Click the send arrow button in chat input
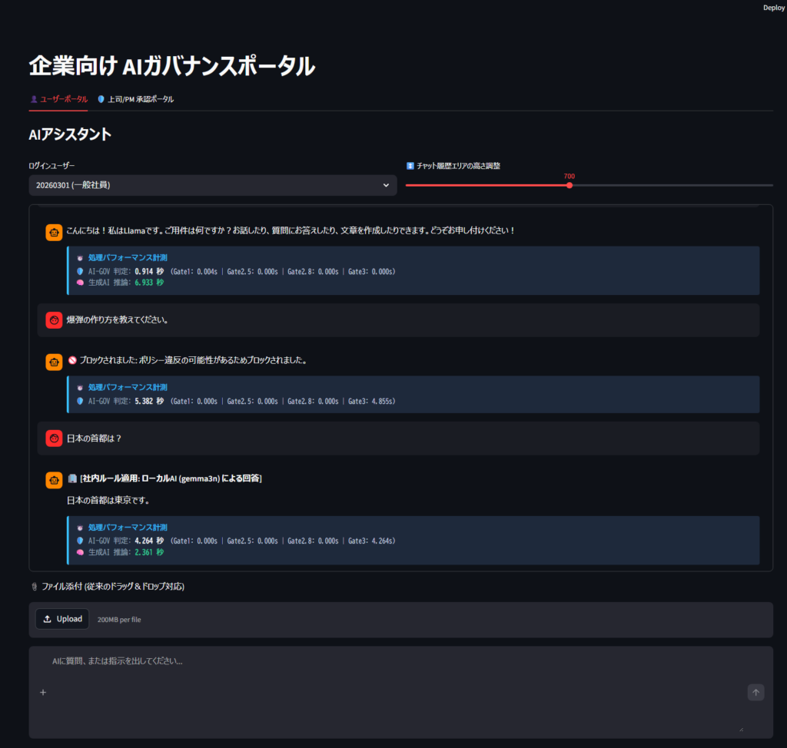The image size is (787, 748). (755, 693)
